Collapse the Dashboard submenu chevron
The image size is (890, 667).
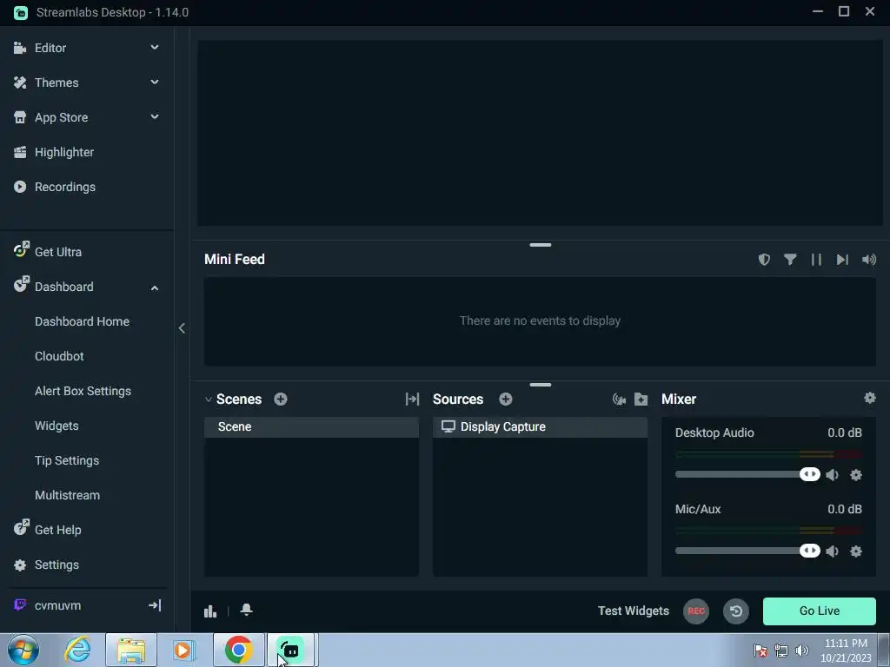(x=155, y=287)
